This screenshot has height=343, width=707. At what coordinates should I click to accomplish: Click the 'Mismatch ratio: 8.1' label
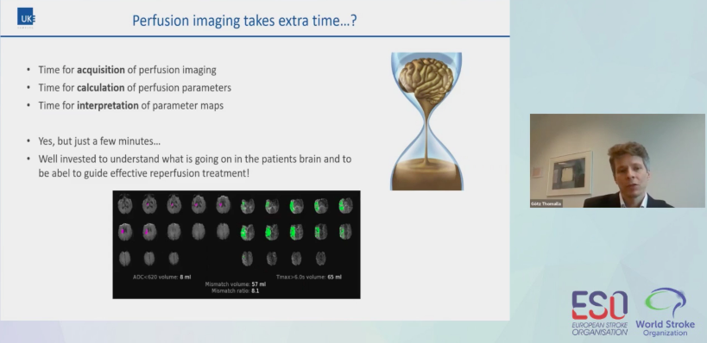pyautogui.click(x=236, y=291)
